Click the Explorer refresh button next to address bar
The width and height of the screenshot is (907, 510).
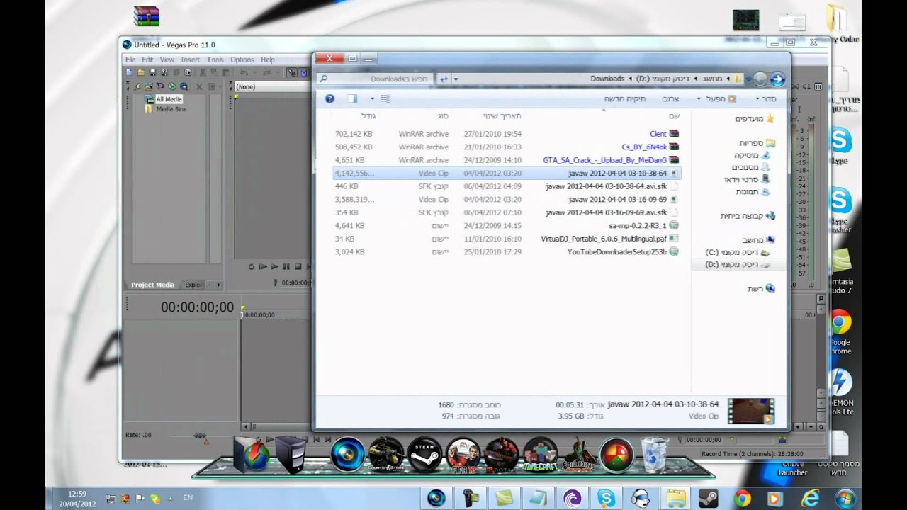click(444, 79)
